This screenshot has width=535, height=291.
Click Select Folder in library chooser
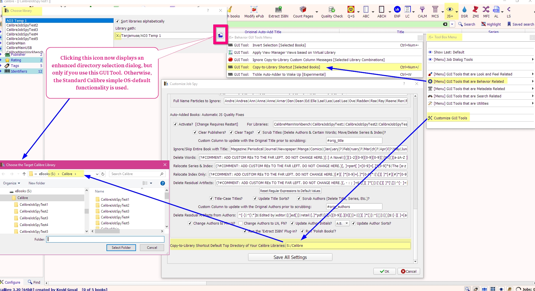[121, 248]
